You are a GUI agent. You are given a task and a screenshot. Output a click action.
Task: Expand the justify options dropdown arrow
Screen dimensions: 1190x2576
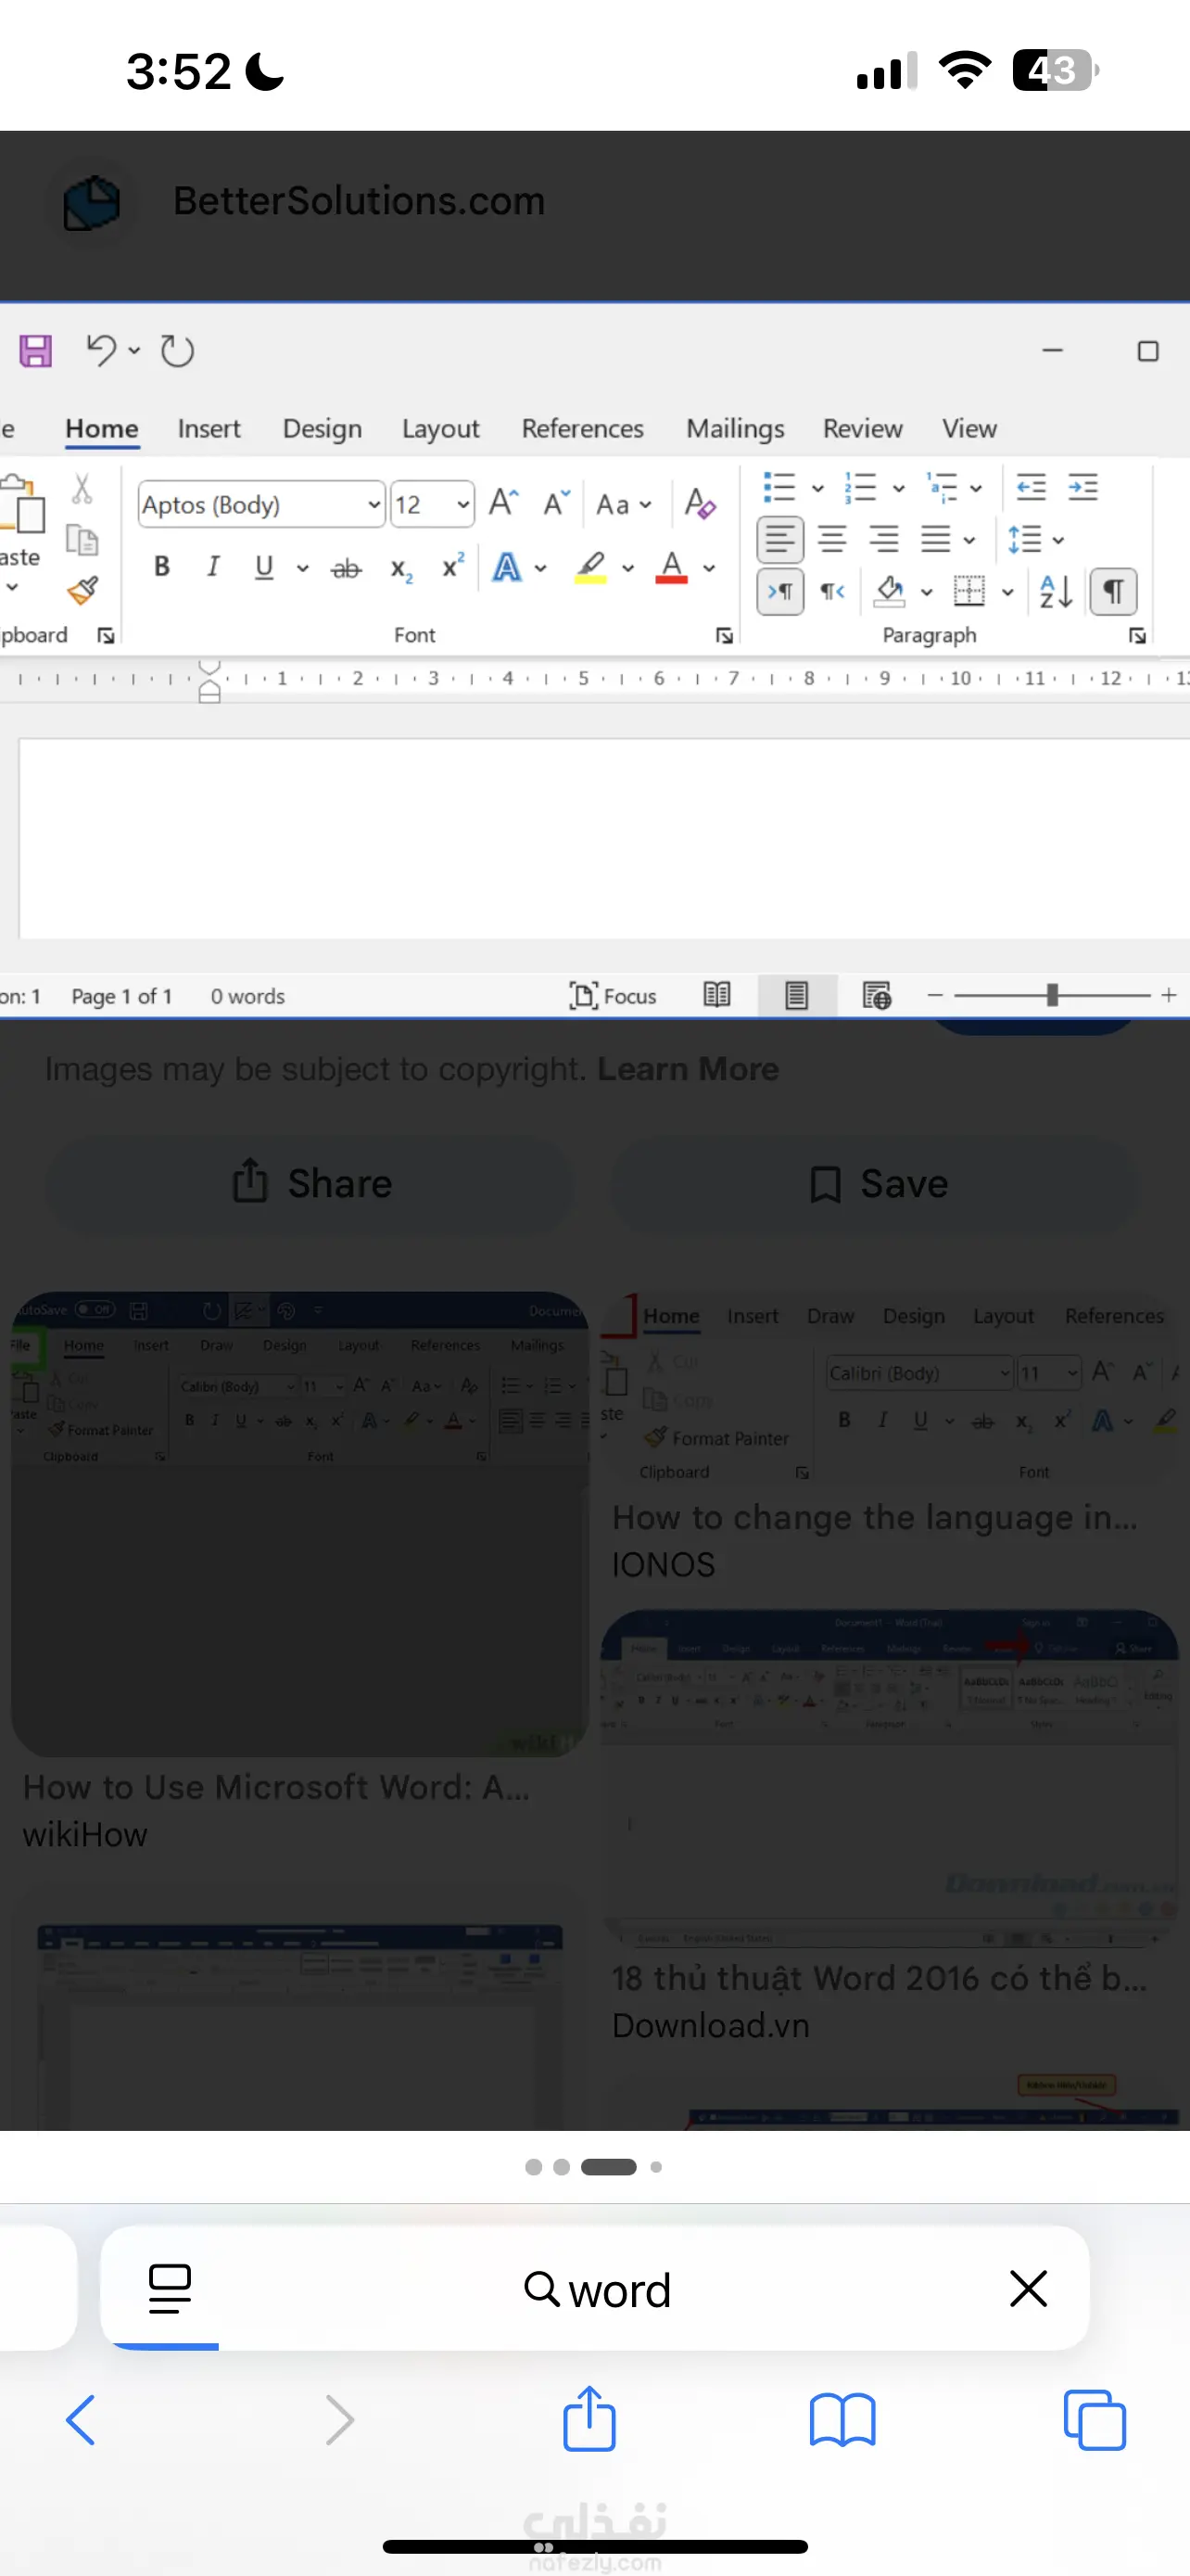pos(968,540)
